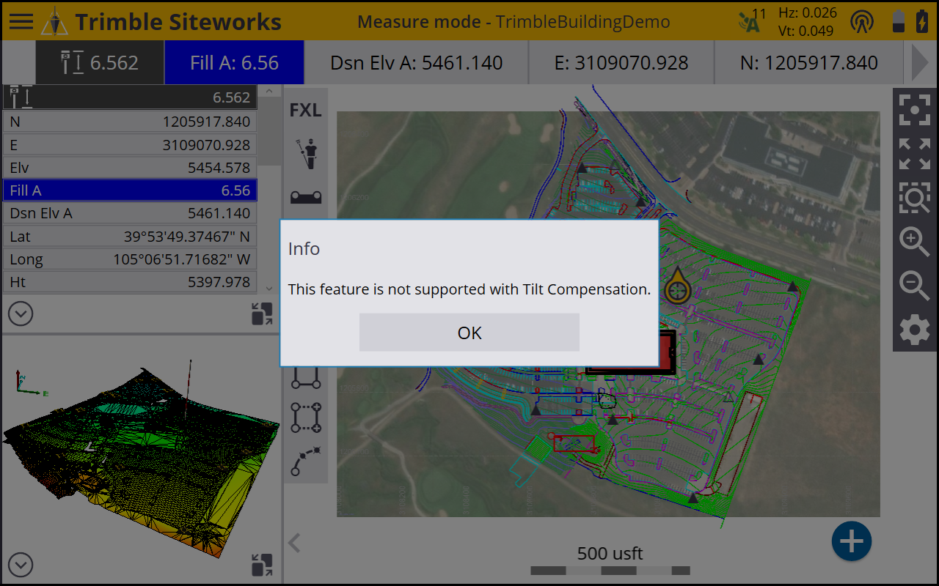Select the N 1205917.840 row
Screen dimensions: 939x586
(130, 122)
